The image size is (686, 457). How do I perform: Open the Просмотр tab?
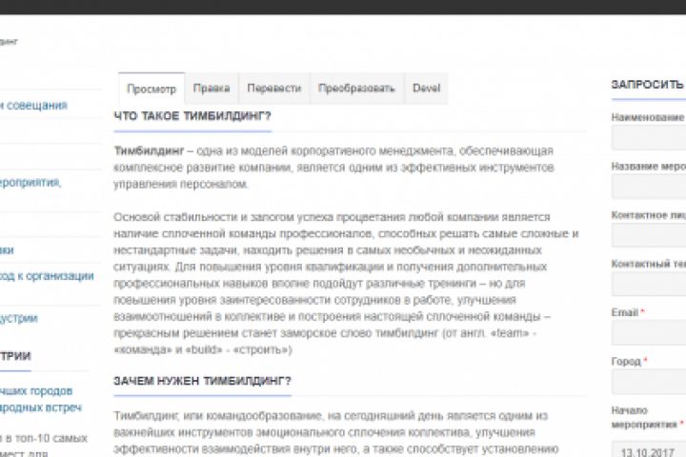click(x=151, y=89)
